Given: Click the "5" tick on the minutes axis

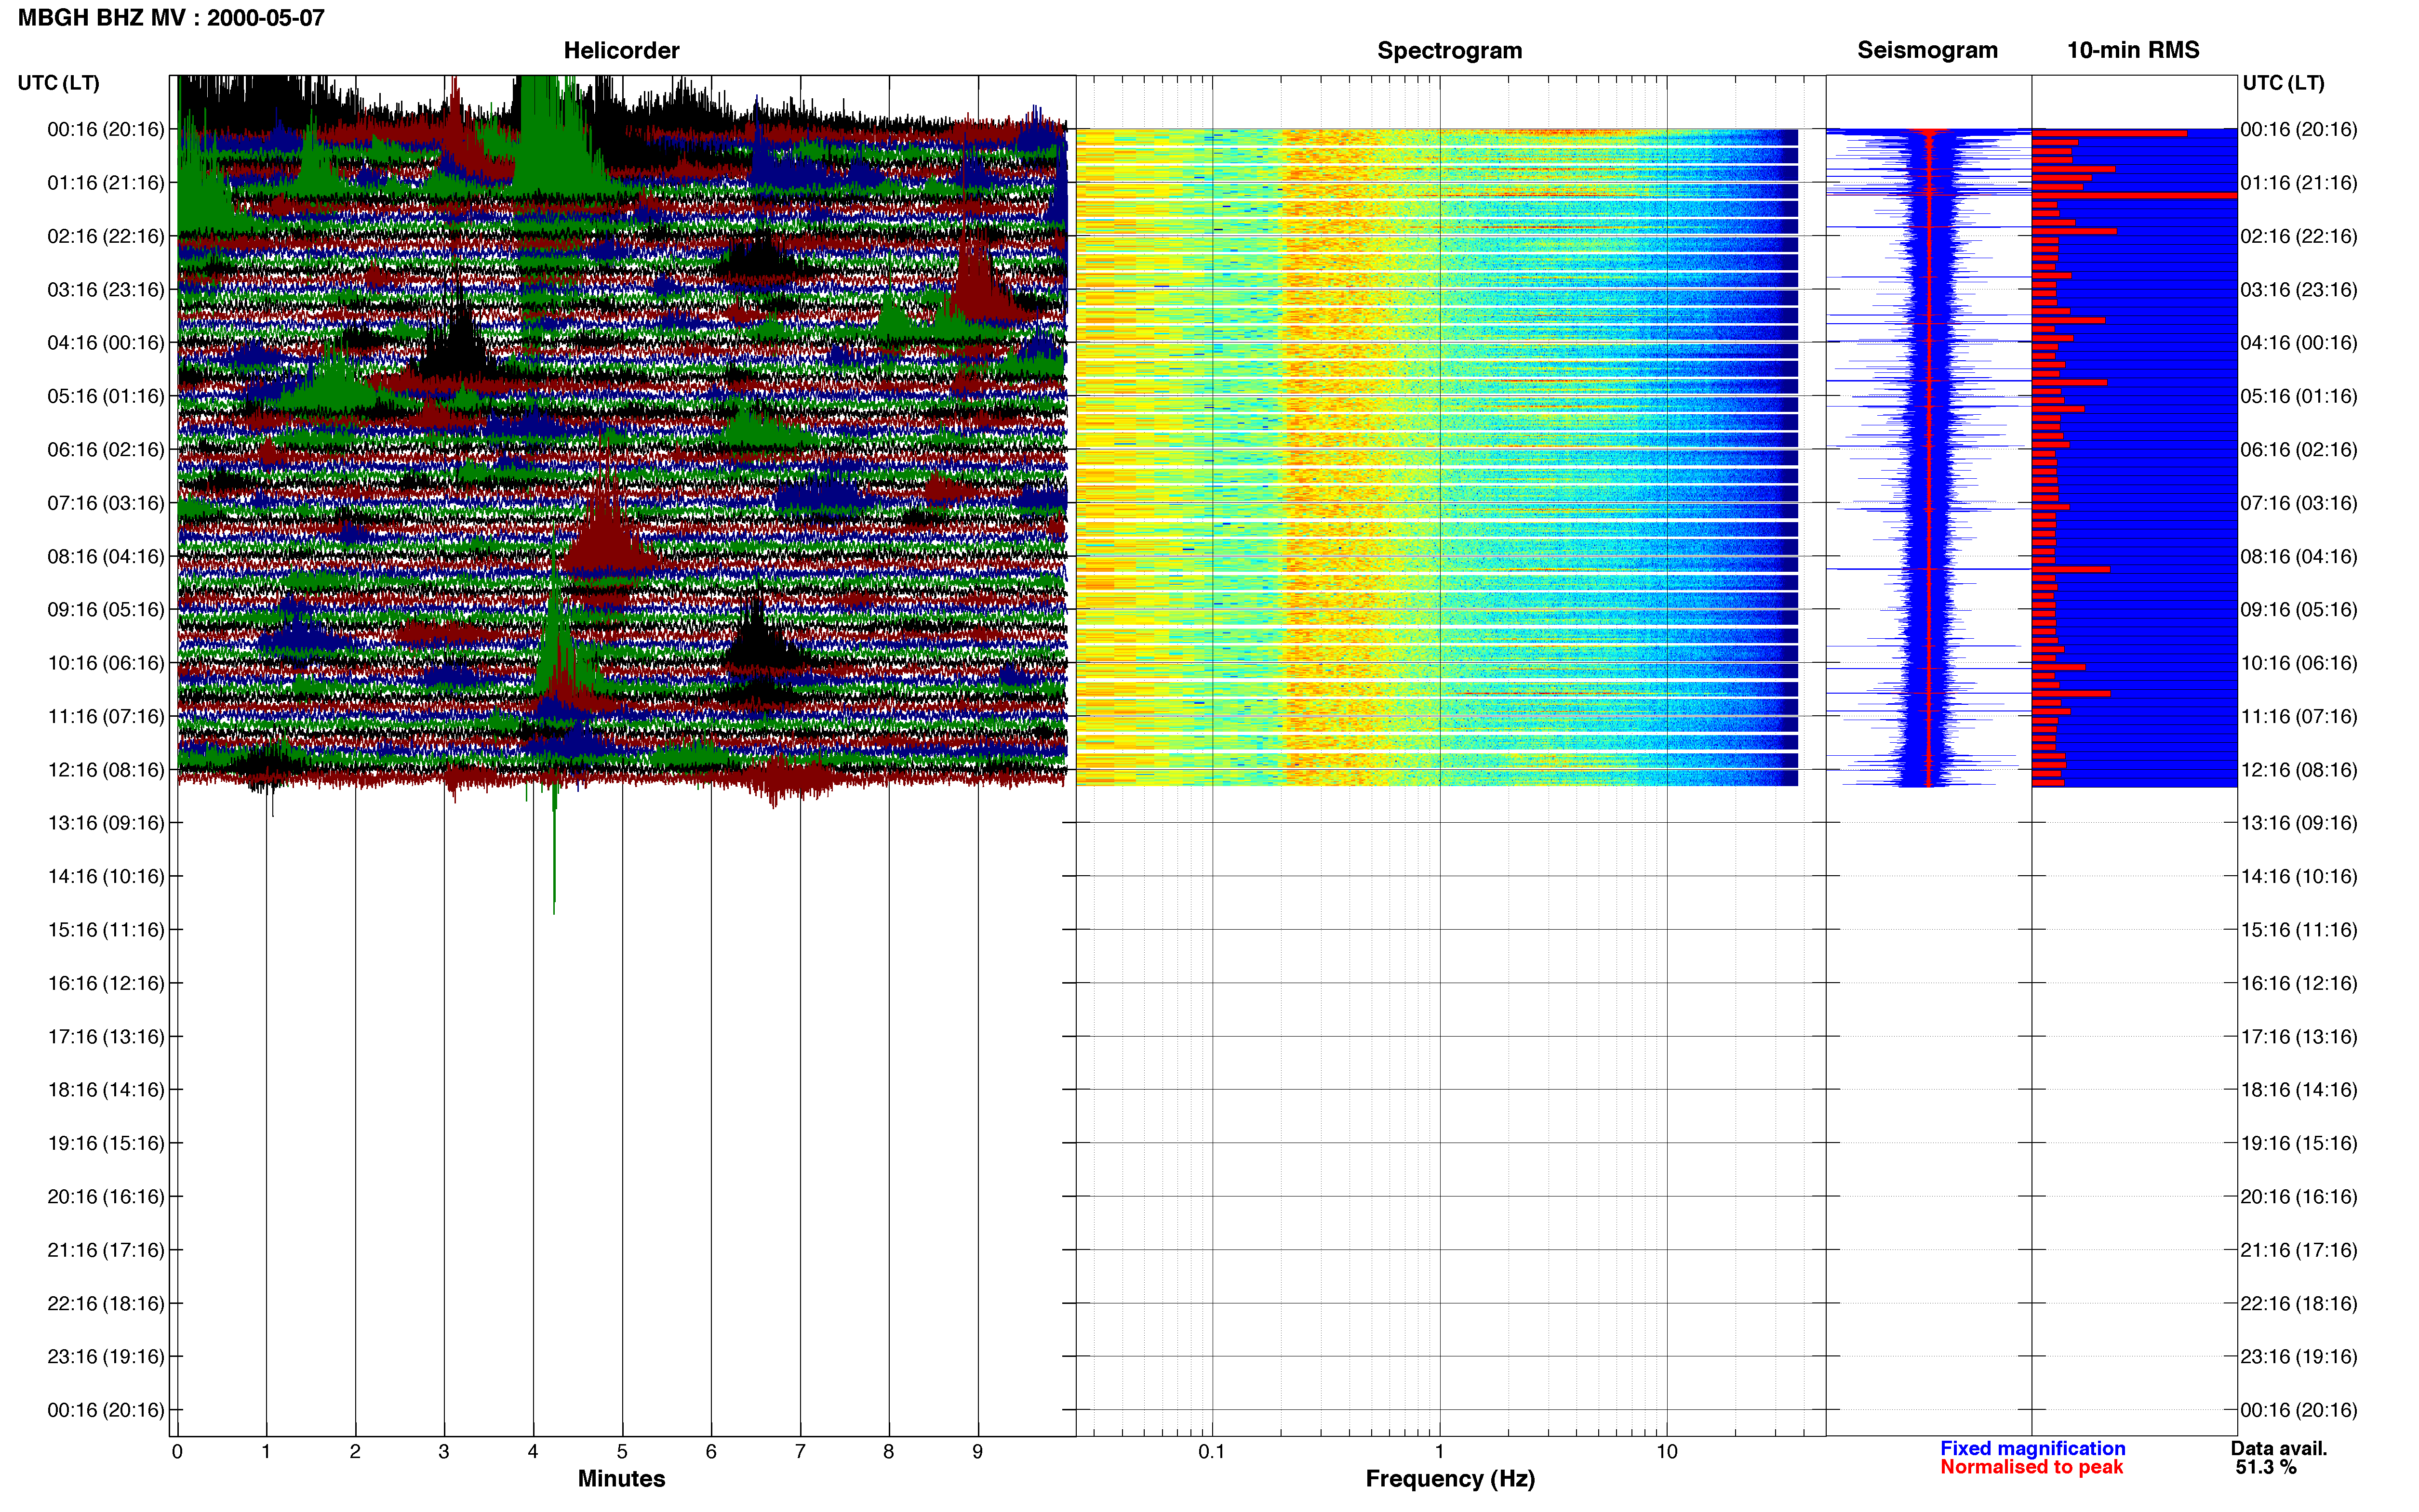Looking at the screenshot, I should click(x=621, y=1451).
